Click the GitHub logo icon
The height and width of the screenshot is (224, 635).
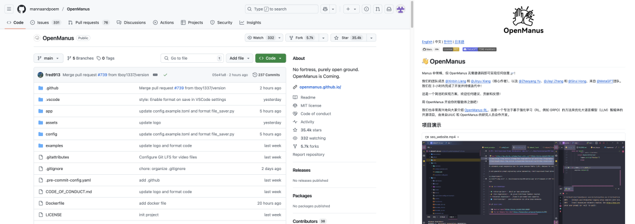[x=22, y=9]
